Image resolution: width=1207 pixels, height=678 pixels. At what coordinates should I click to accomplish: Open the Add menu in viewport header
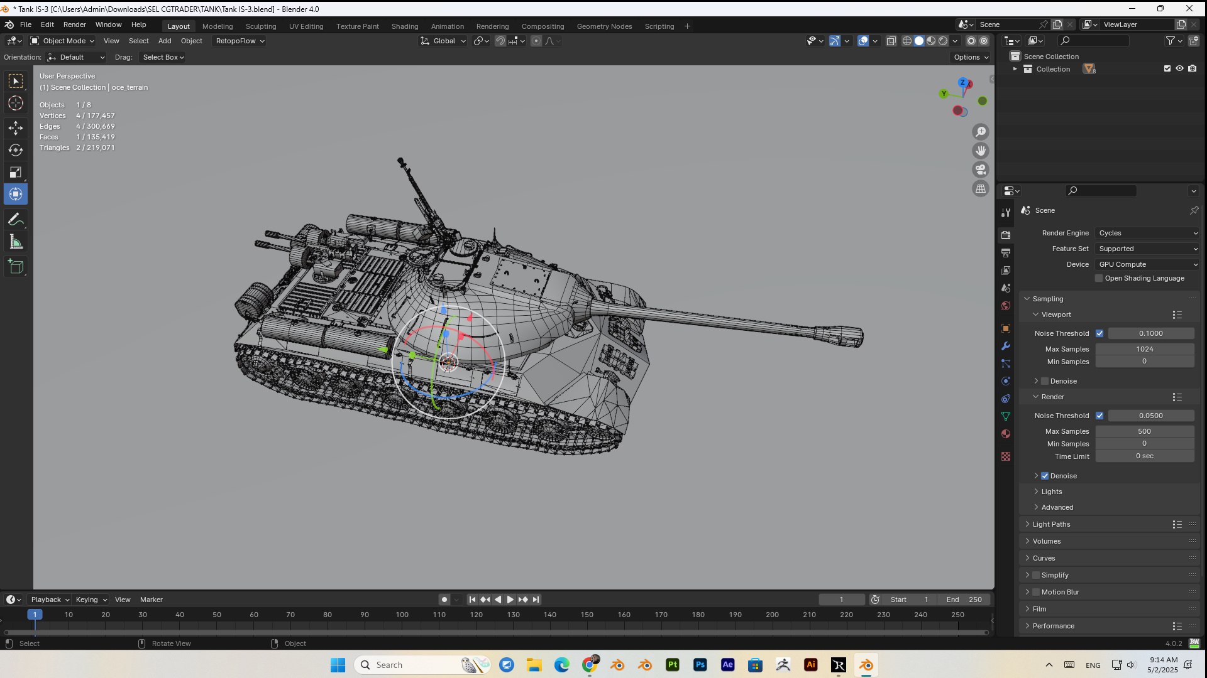165,41
